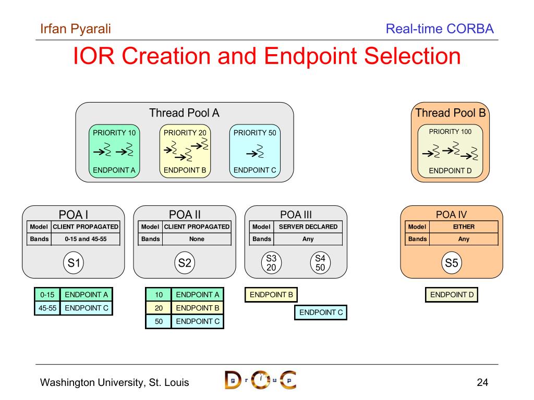Click the 0-15 and 45-55 bands cell
The width and height of the screenshot is (534, 400).
coord(86,239)
